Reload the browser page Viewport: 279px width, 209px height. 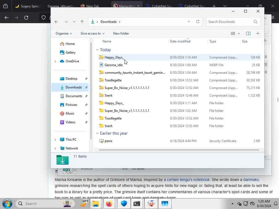[26, 18]
